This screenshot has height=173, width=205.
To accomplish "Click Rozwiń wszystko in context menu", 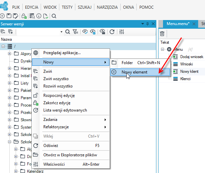I will tap(71, 86).
